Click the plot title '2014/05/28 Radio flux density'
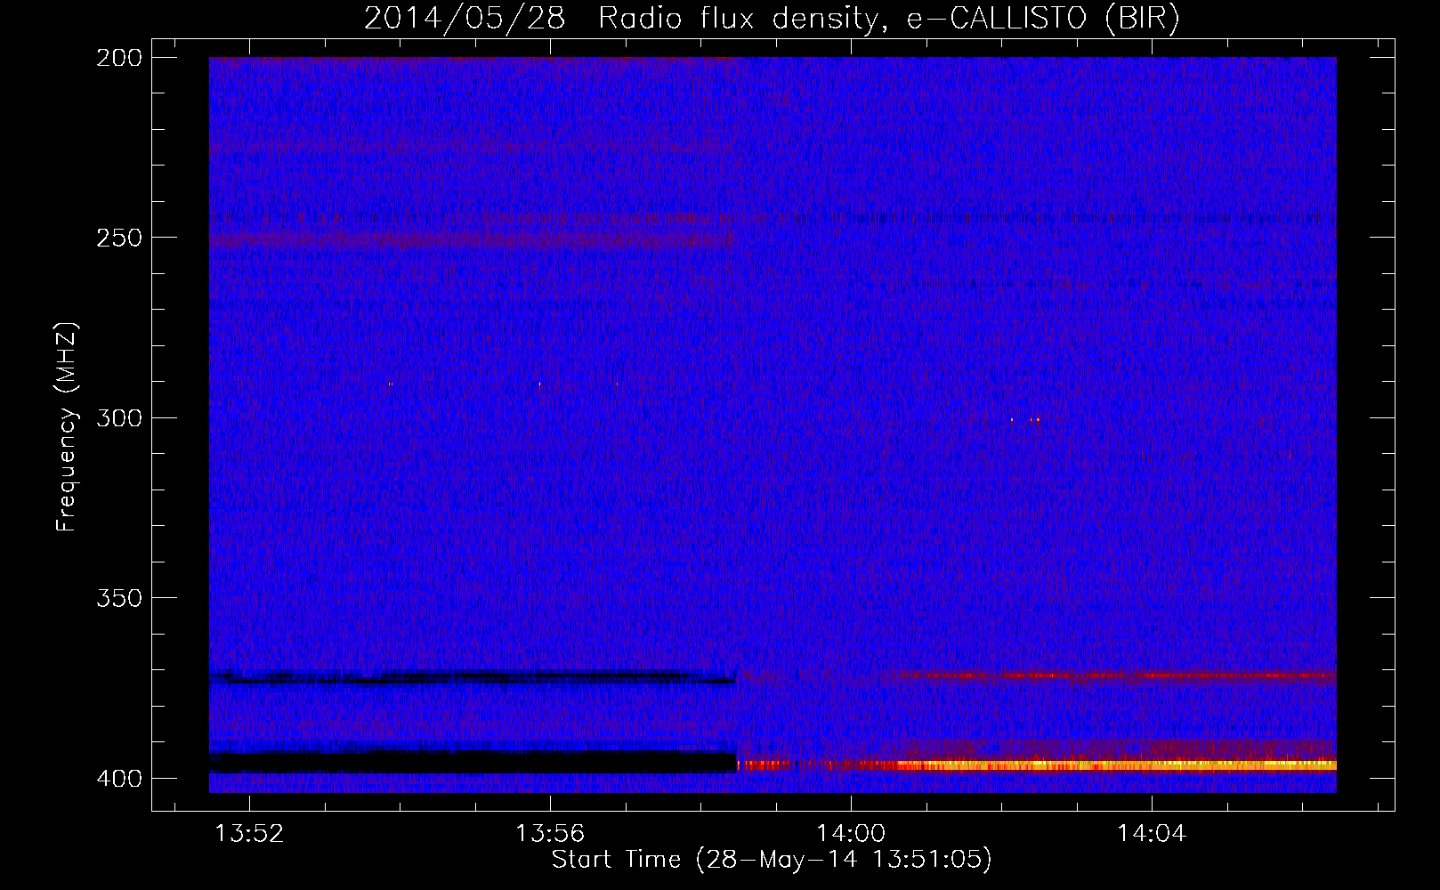This screenshot has height=890, width=1440. pos(772,18)
